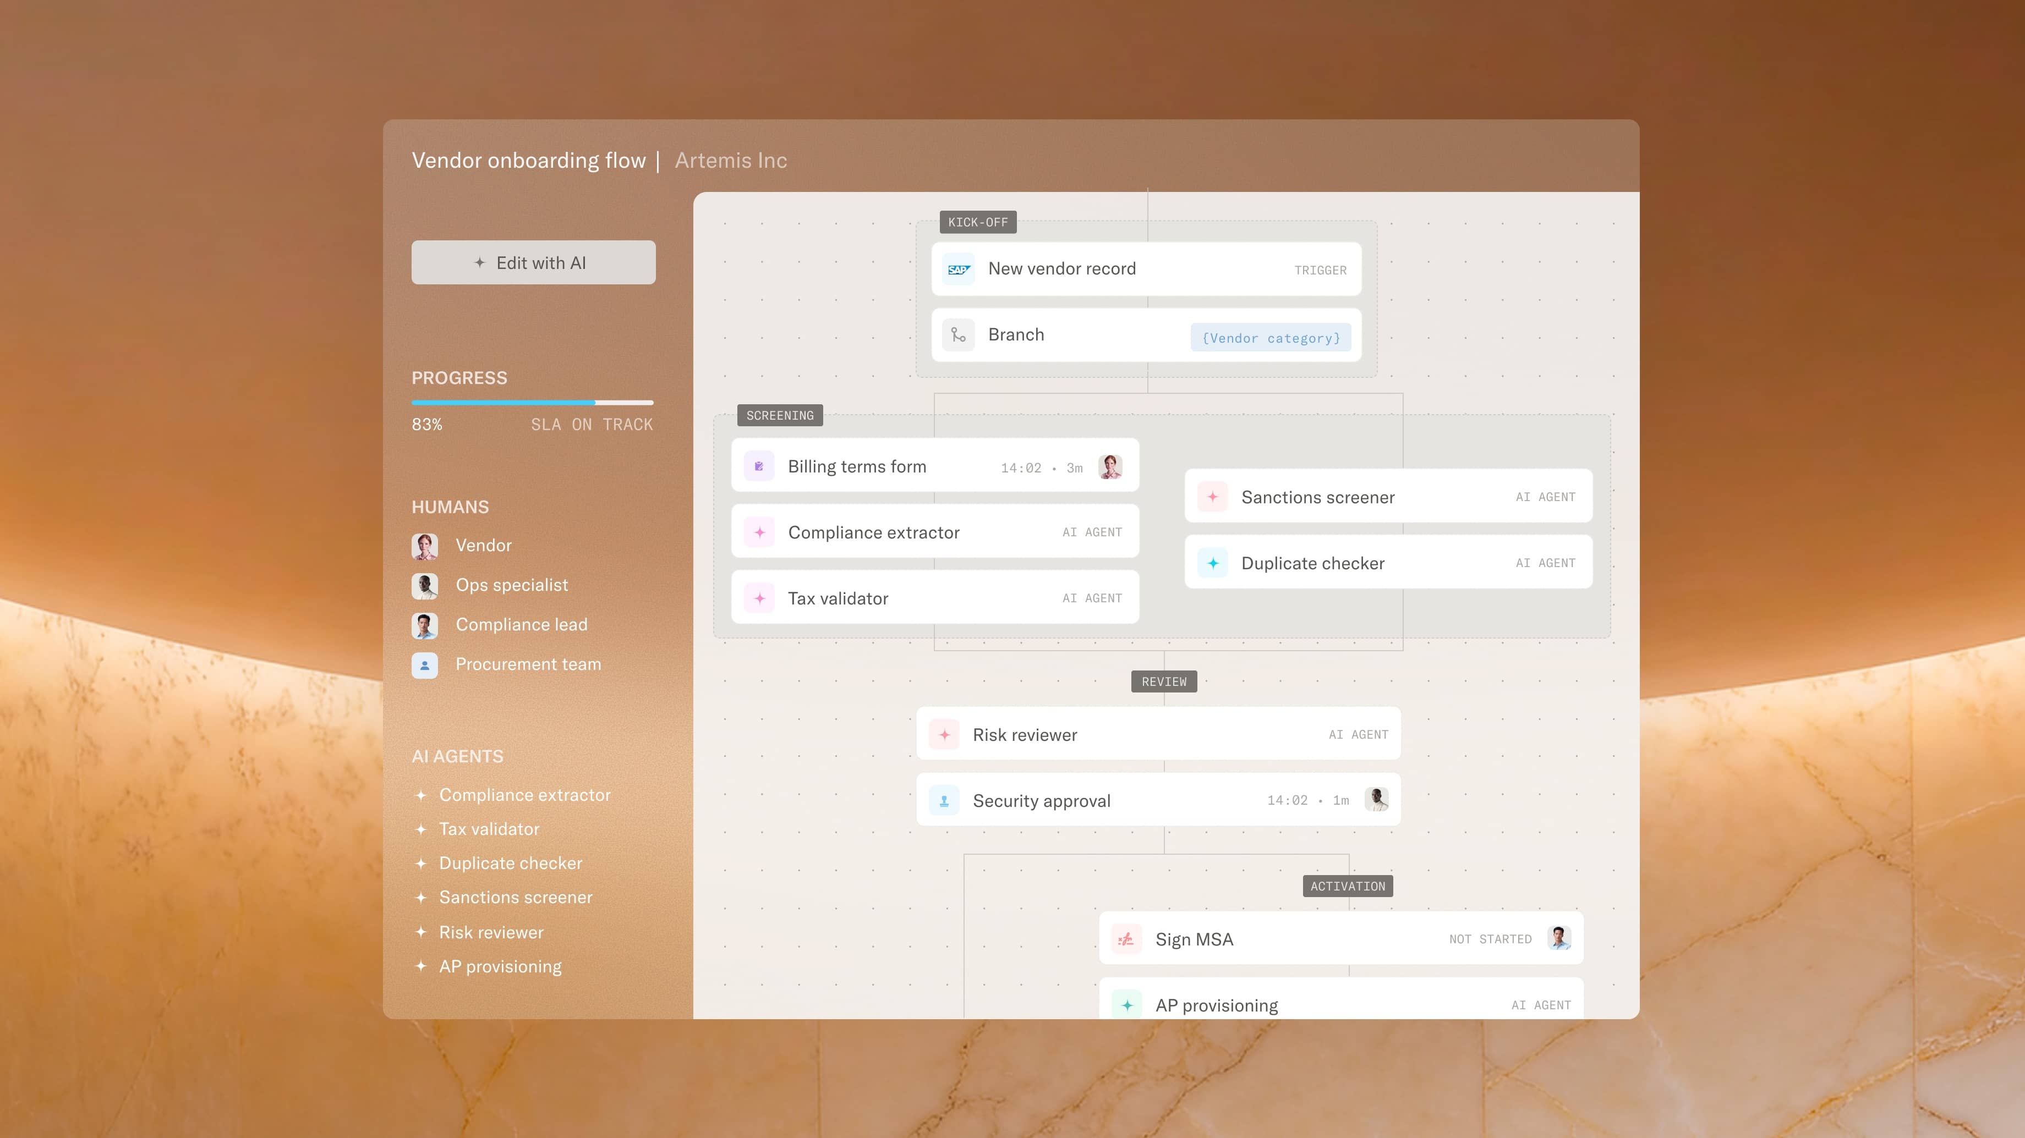Click the Compliance extractor node sparkle icon

(x=759, y=532)
